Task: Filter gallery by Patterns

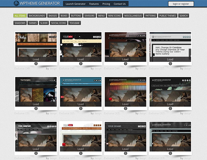Action: [150, 15]
